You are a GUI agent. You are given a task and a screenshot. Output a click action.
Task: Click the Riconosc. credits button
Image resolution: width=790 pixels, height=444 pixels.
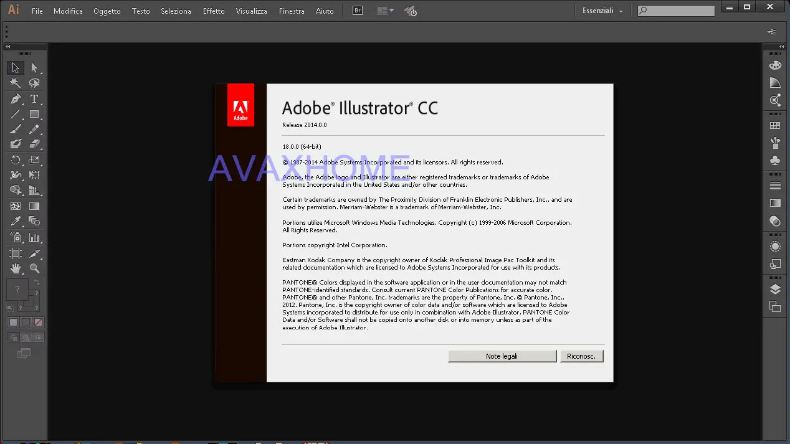581,356
